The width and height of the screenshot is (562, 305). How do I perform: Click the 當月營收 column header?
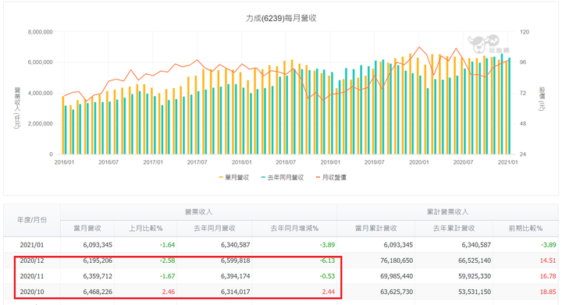point(87,229)
